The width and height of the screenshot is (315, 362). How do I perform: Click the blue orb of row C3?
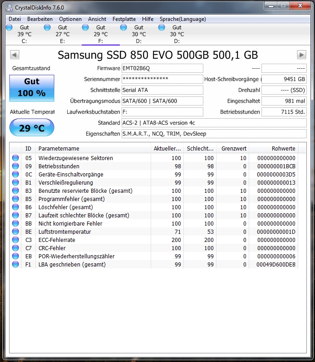[15, 240]
